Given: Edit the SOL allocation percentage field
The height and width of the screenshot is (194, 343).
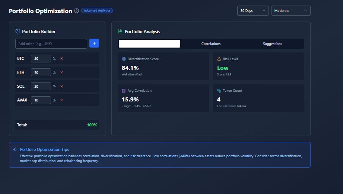Looking at the screenshot, I should (41, 86).
